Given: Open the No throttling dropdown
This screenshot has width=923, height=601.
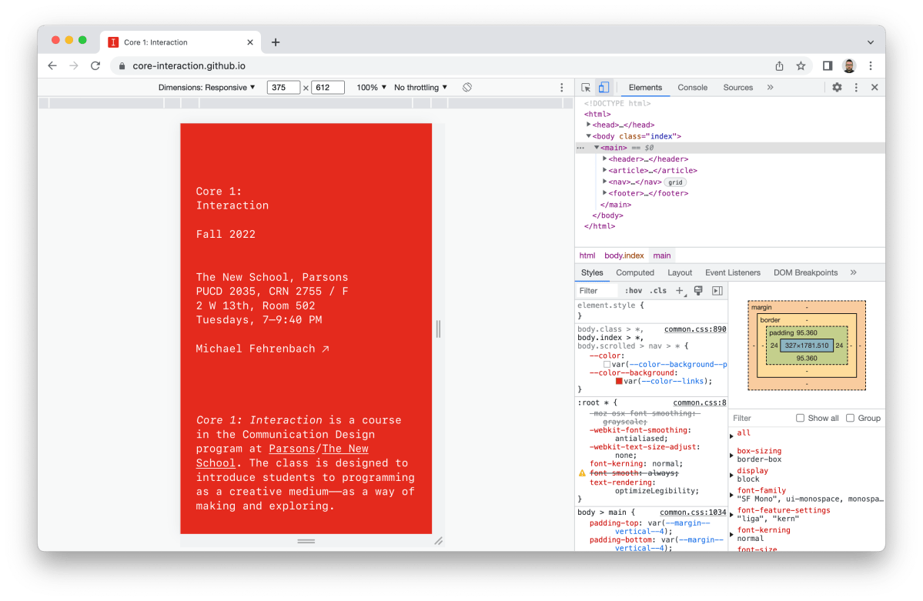Looking at the screenshot, I should [x=420, y=87].
